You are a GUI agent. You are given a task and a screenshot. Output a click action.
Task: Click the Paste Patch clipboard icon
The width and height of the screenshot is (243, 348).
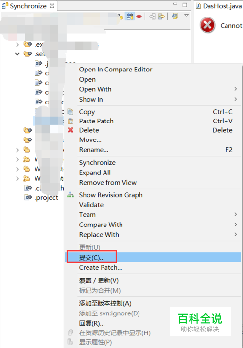point(70,121)
